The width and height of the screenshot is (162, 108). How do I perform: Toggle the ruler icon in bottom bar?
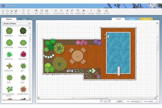pyautogui.click(x=106, y=101)
